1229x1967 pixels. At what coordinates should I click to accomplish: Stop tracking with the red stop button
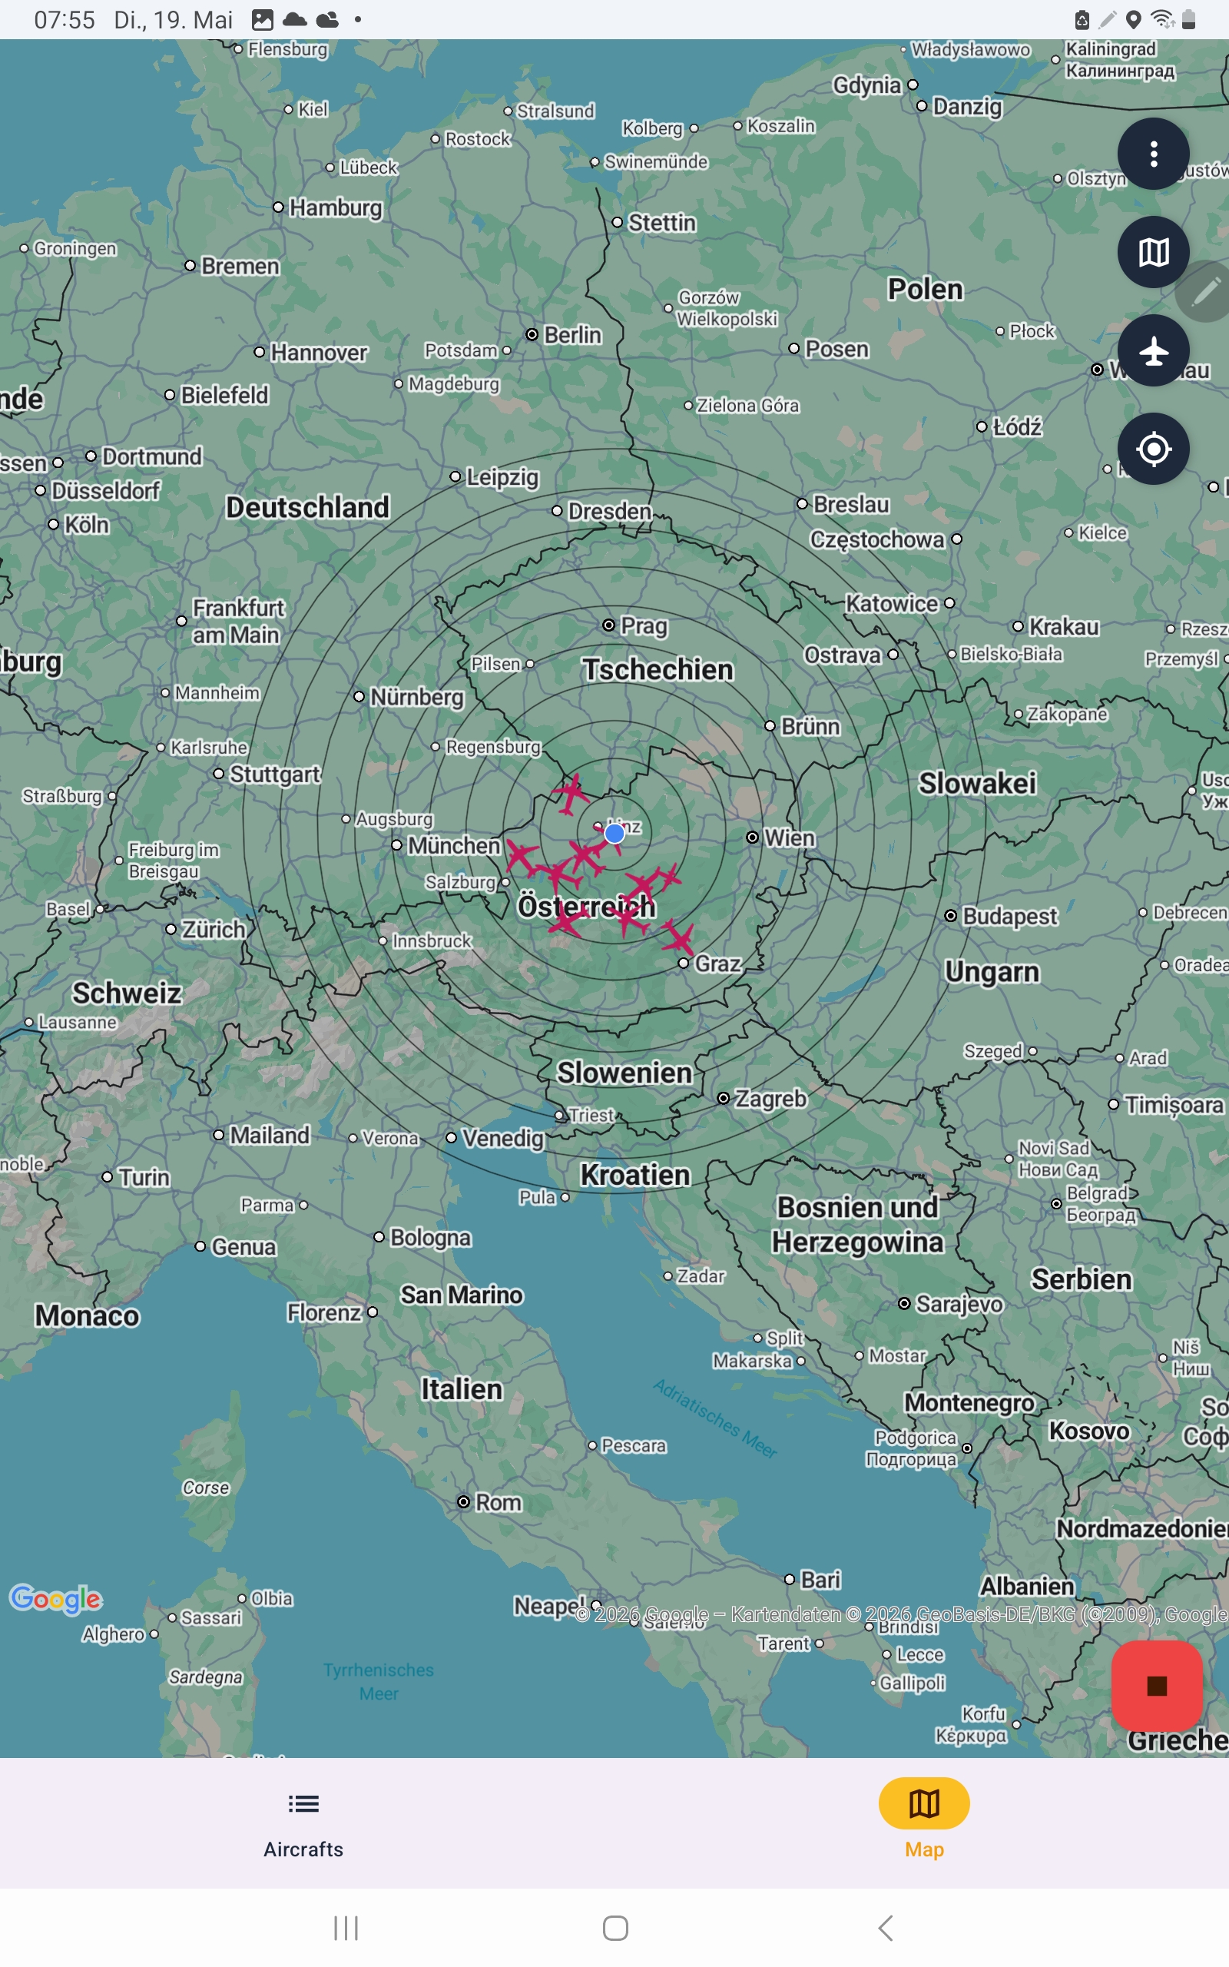click(x=1156, y=1686)
